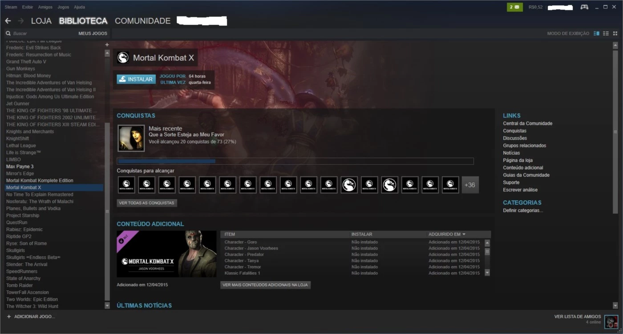Open the green inbox notifications envelope
This screenshot has height=334, width=623.
point(515,7)
